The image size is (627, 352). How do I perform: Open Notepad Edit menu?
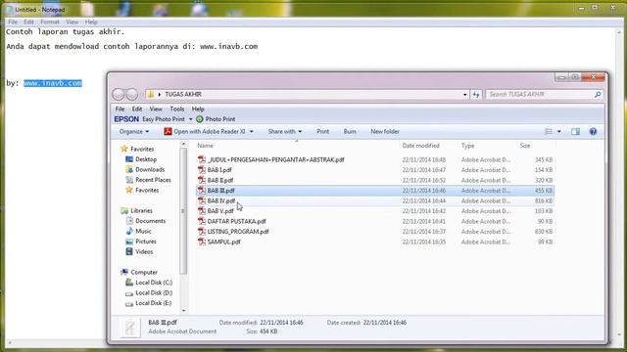(x=28, y=22)
